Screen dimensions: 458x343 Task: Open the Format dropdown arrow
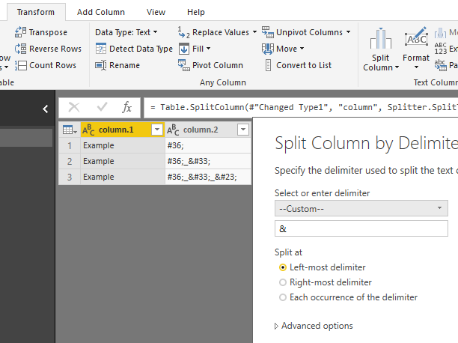(x=417, y=67)
